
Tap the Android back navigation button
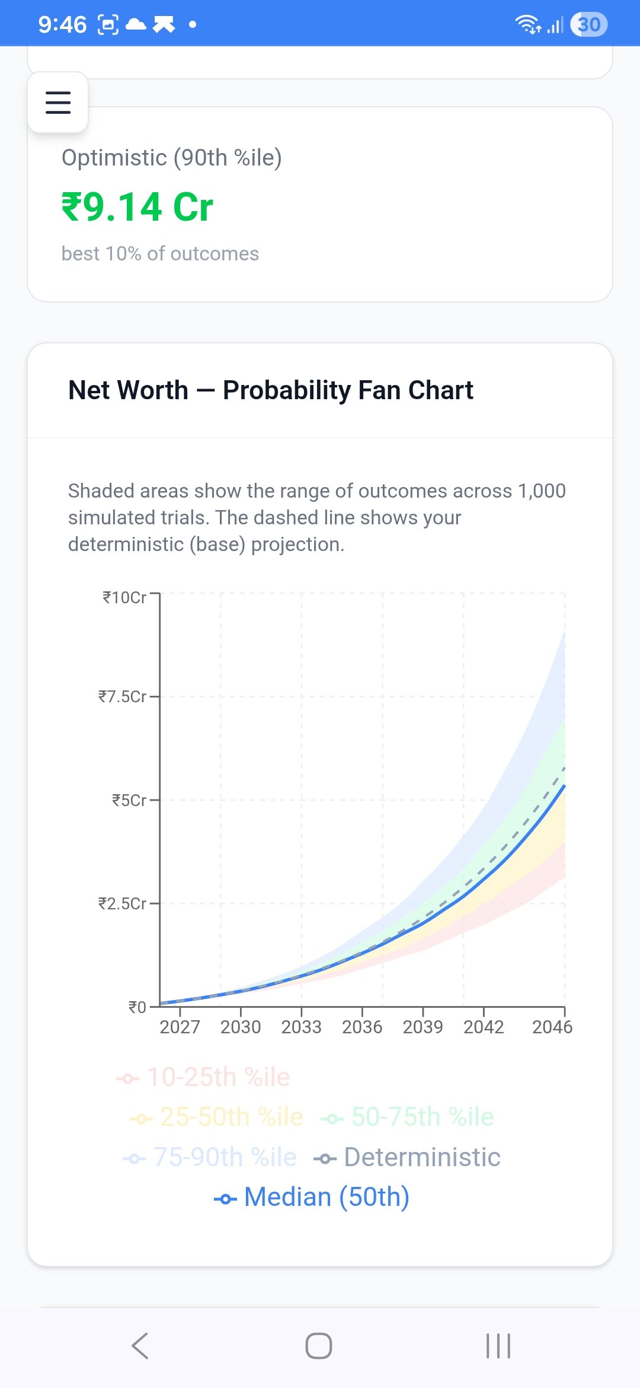click(x=140, y=1345)
